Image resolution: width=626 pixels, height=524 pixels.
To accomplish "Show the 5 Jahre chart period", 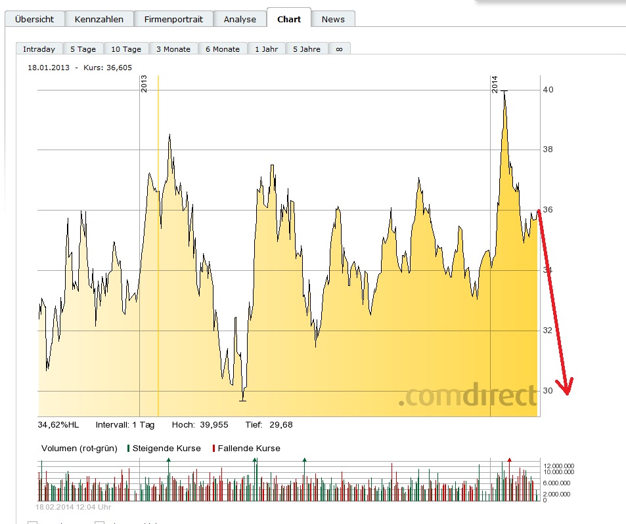I will pyautogui.click(x=306, y=49).
